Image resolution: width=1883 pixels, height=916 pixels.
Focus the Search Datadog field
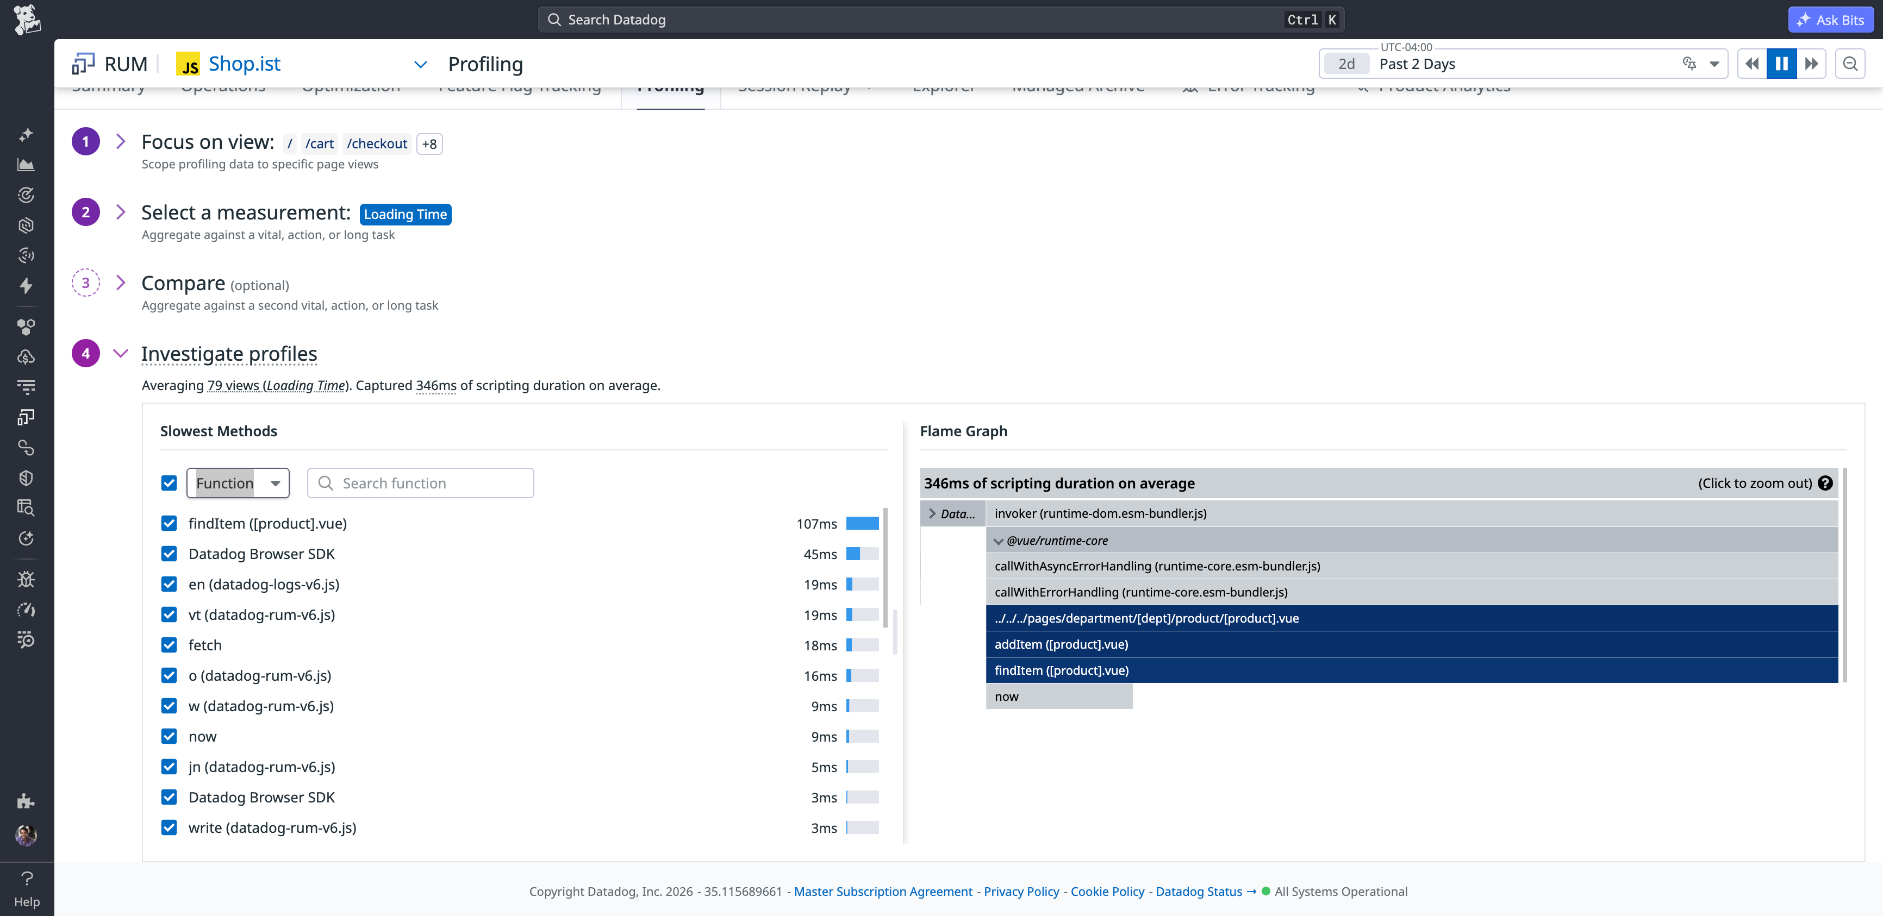click(x=941, y=20)
